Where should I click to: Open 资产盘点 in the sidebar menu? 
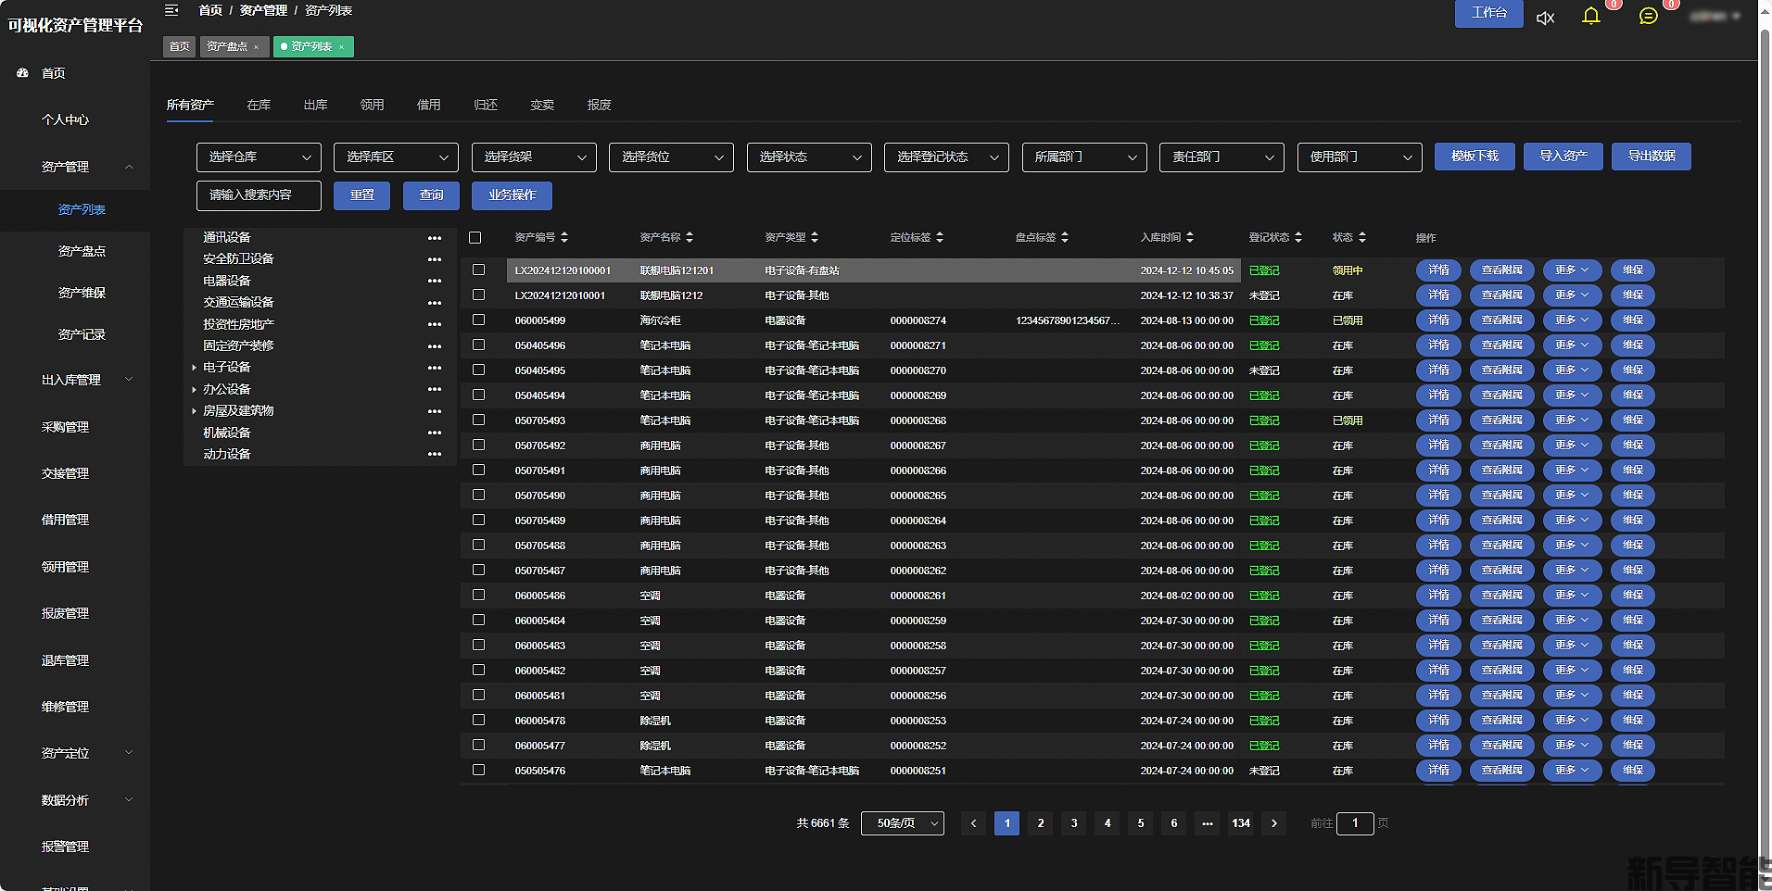[x=82, y=251]
